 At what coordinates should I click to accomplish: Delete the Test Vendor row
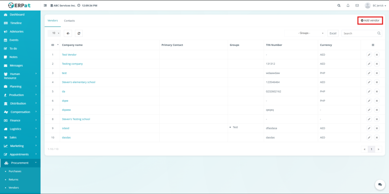376,55
